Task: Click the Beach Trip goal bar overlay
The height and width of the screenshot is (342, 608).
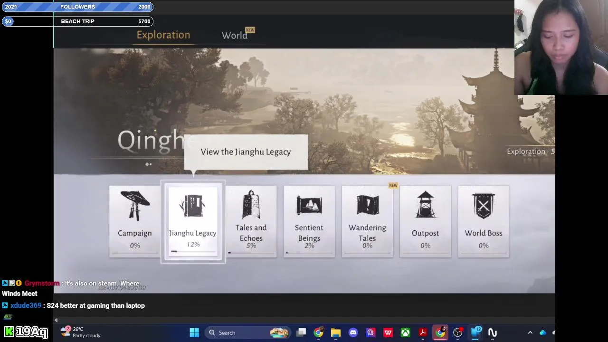Action: (x=77, y=21)
